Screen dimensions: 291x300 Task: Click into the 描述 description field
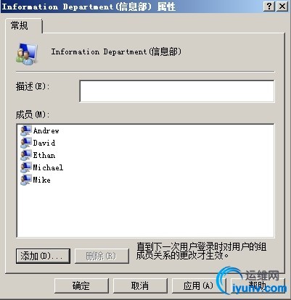click(x=177, y=91)
